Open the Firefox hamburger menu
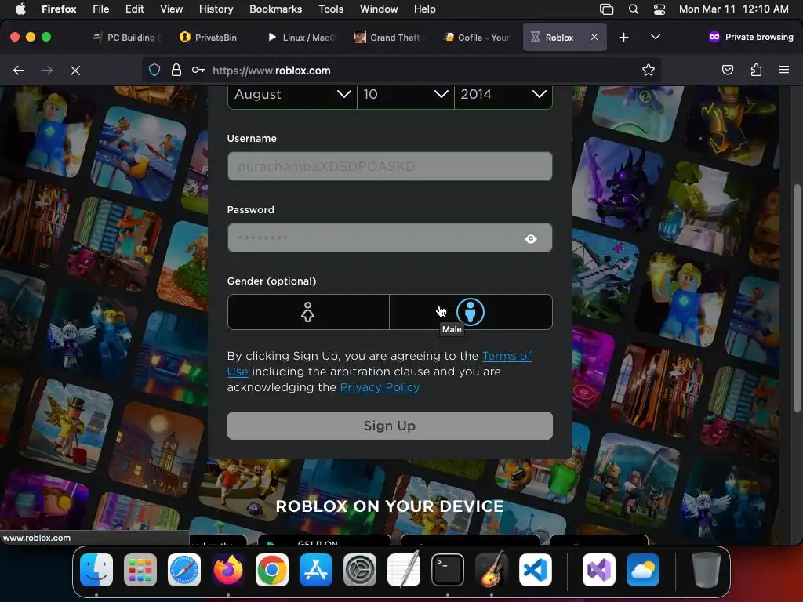This screenshot has width=803, height=602. point(784,70)
